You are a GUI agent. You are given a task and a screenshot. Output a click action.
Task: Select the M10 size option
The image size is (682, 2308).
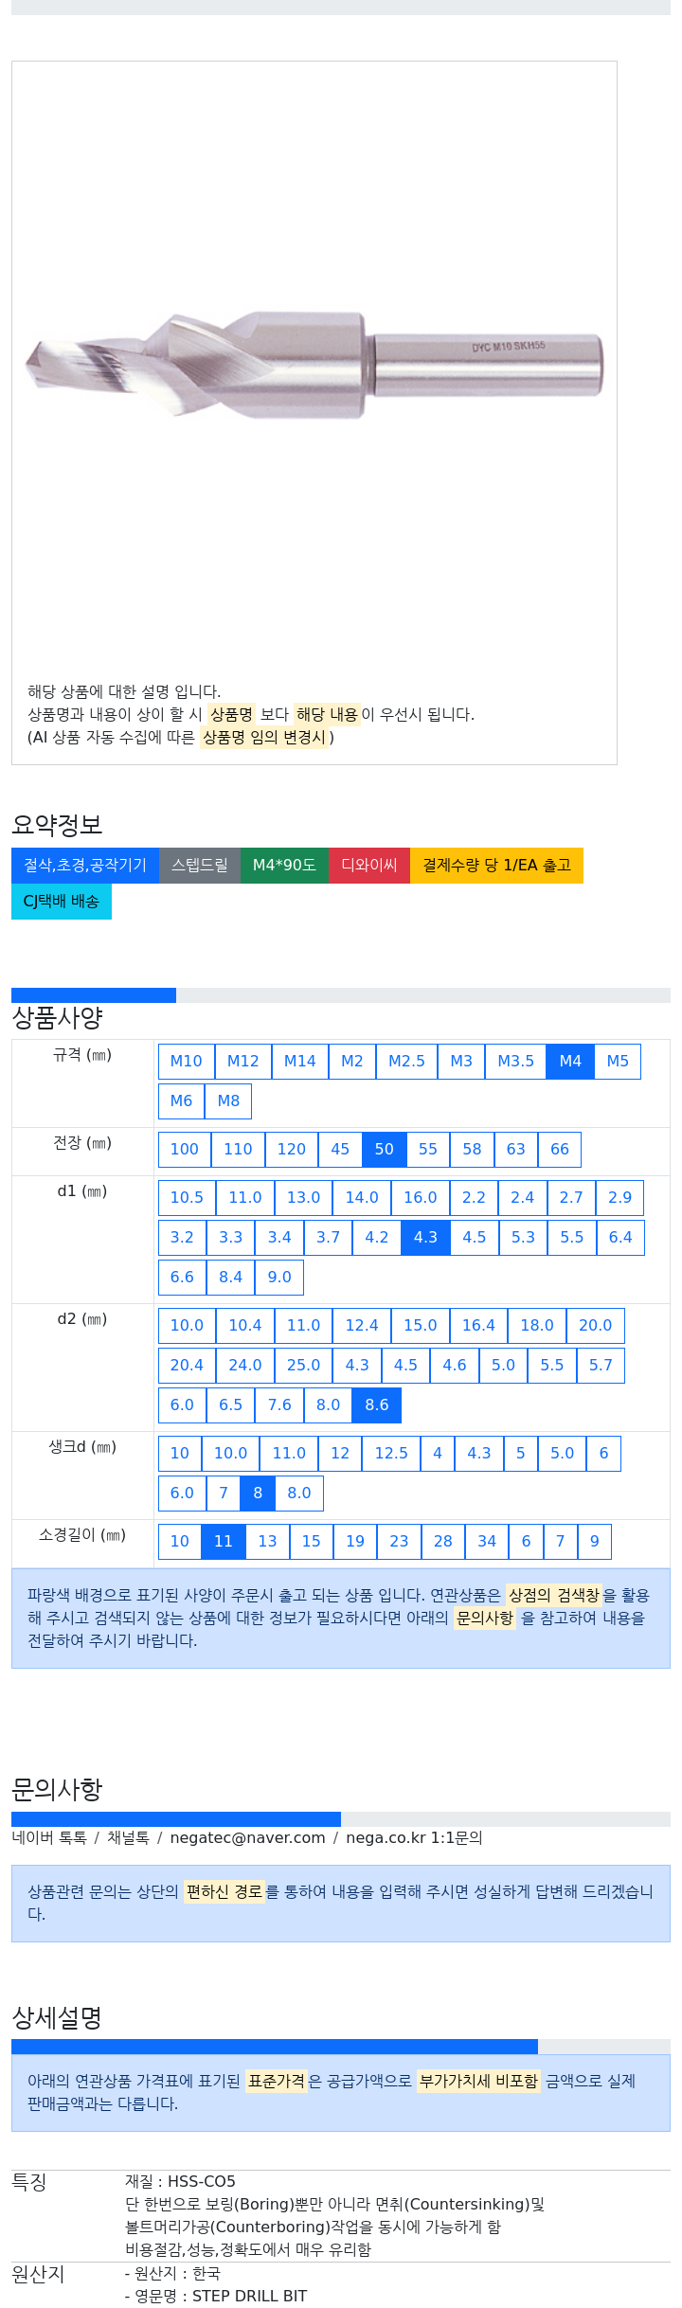(186, 1061)
